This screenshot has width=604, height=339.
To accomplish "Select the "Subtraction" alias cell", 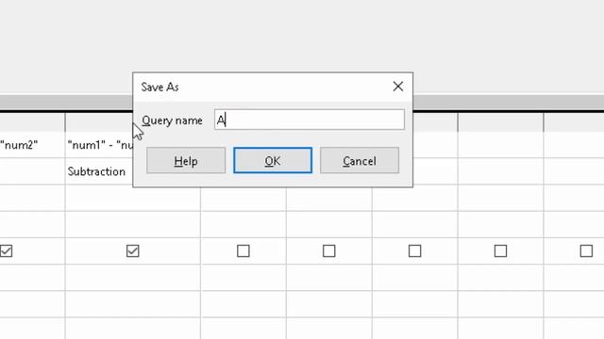I will (99, 171).
